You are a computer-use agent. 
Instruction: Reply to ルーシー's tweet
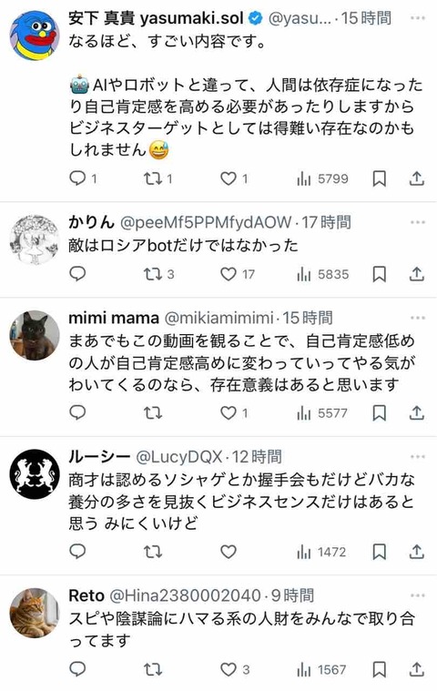[x=78, y=552]
